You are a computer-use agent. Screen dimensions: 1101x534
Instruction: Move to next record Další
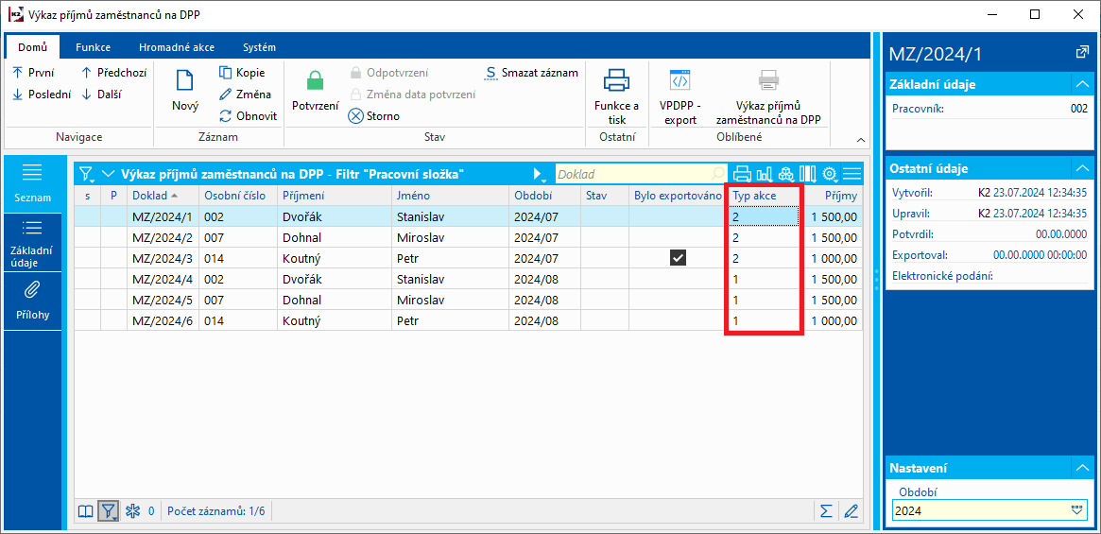pyautogui.click(x=102, y=95)
